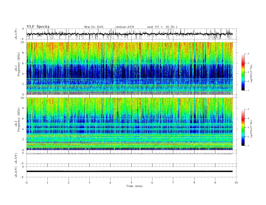The image size is (266, 205).
Task: Click the date 'Mar.10, 2016' in the header
Action: [x=94, y=27]
